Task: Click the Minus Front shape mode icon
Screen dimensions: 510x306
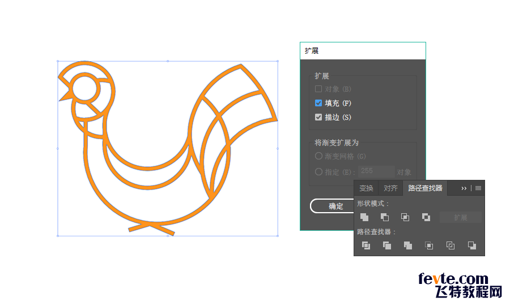Action: click(x=384, y=217)
